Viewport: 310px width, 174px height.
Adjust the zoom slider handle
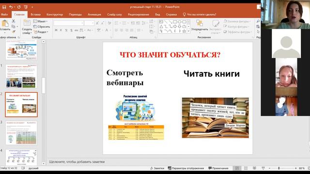click(279, 168)
